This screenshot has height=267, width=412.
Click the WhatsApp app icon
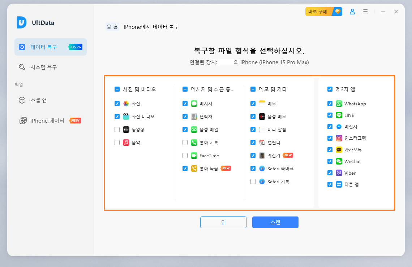pos(339,104)
